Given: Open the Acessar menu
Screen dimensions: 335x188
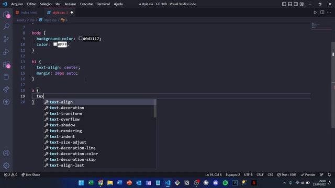Looking at the screenshot, I should pyautogui.click(x=70, y=4).
